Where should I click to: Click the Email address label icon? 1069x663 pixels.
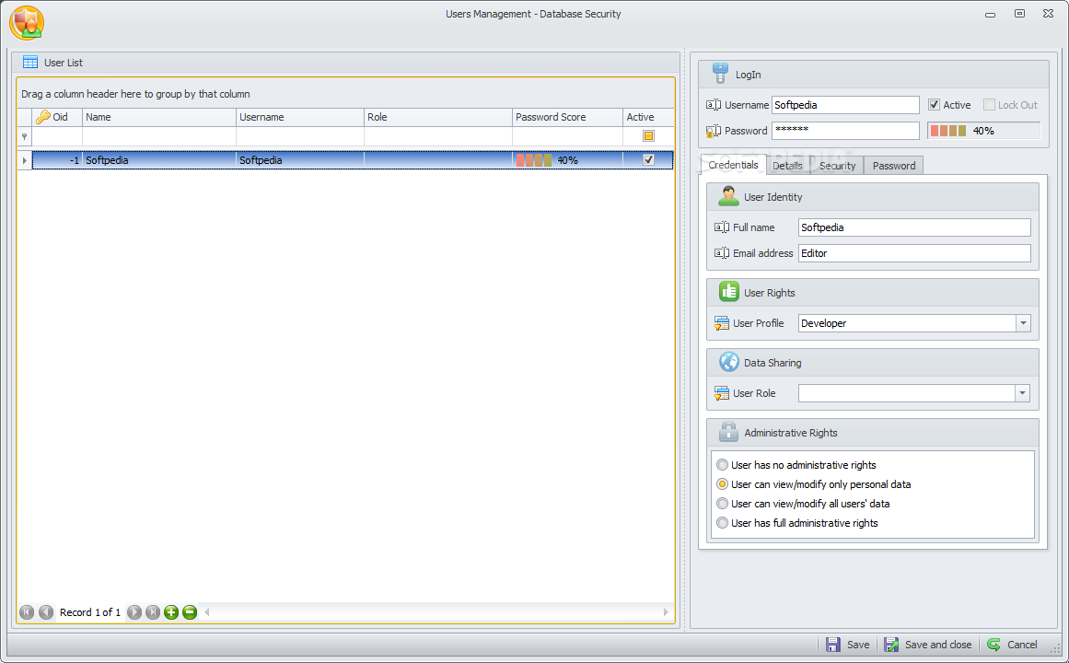point(721,253)
